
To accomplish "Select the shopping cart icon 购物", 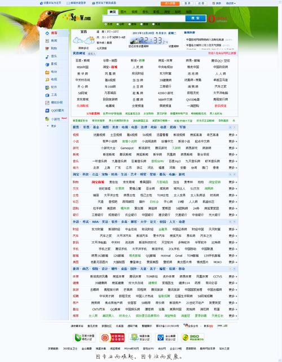I will (x=47, y=48).
